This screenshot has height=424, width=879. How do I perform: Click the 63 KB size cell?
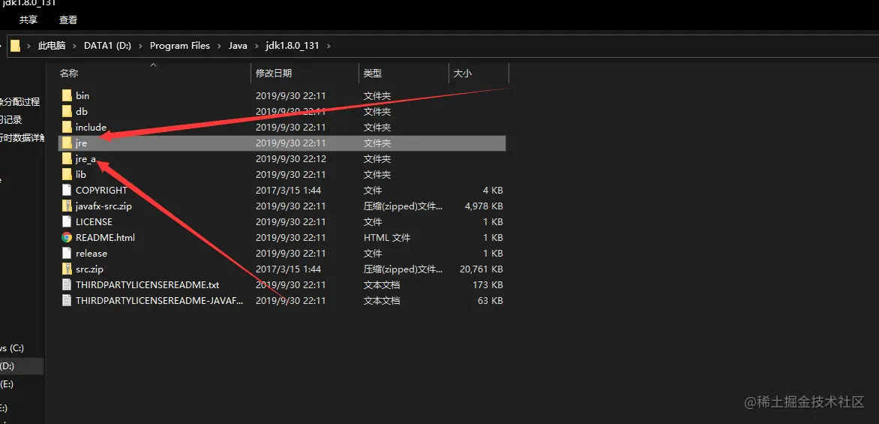coord(490,301)
